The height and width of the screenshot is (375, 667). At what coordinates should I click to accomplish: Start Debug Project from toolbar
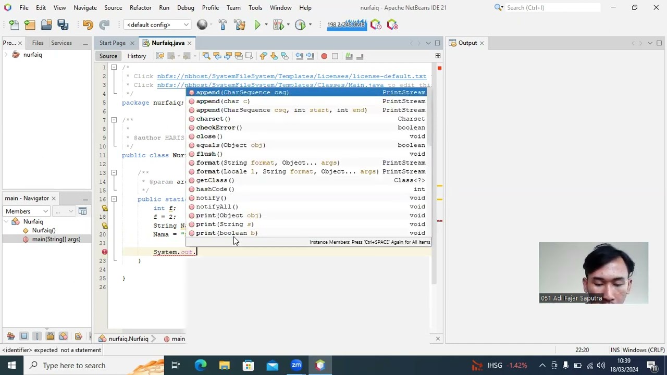click(x=278, y=24)
